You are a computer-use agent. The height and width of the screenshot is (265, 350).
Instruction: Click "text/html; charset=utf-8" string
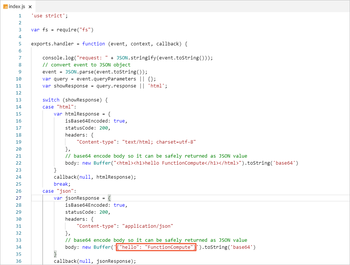tap(159, 142)
